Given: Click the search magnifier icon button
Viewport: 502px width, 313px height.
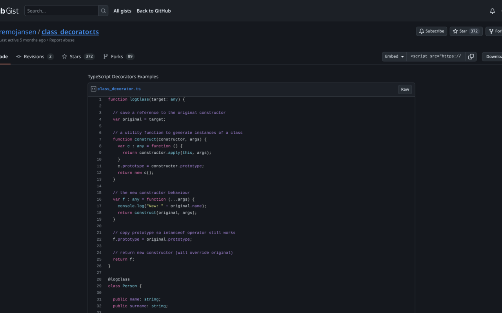Looking at the screenshot, I should 104,11.
